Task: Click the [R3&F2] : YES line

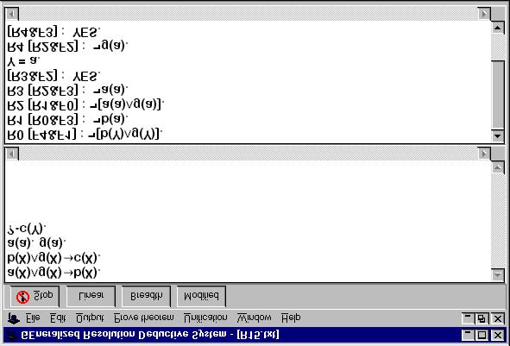Action: 54,76
